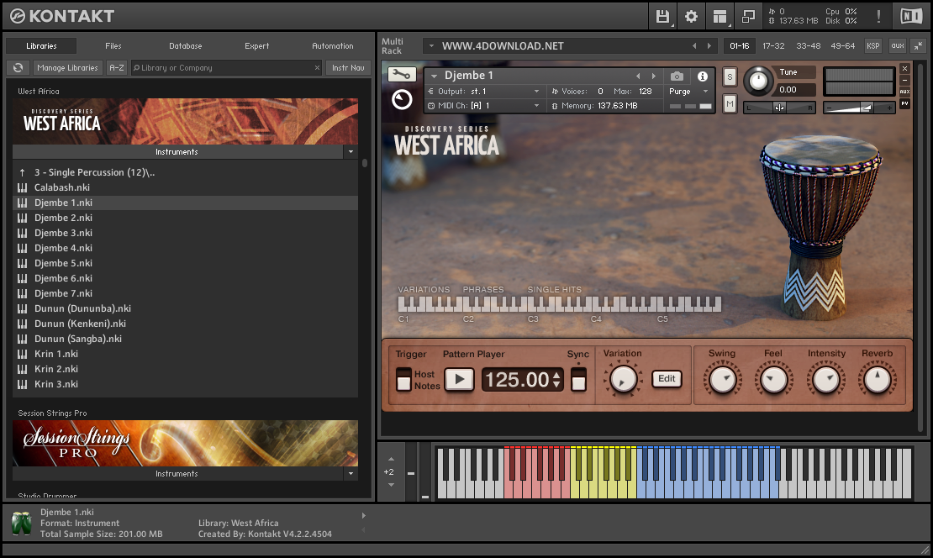Click the AUX button on instrument
Image resolution: width=933 pixels, height=558 pixels.
pyautogui.click(x=904, y=92)
